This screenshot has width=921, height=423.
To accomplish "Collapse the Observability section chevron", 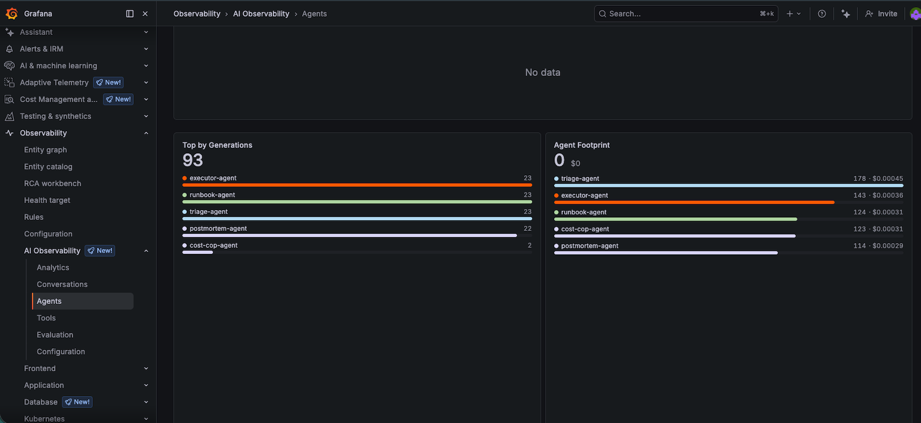I will (x=146, y=133).
